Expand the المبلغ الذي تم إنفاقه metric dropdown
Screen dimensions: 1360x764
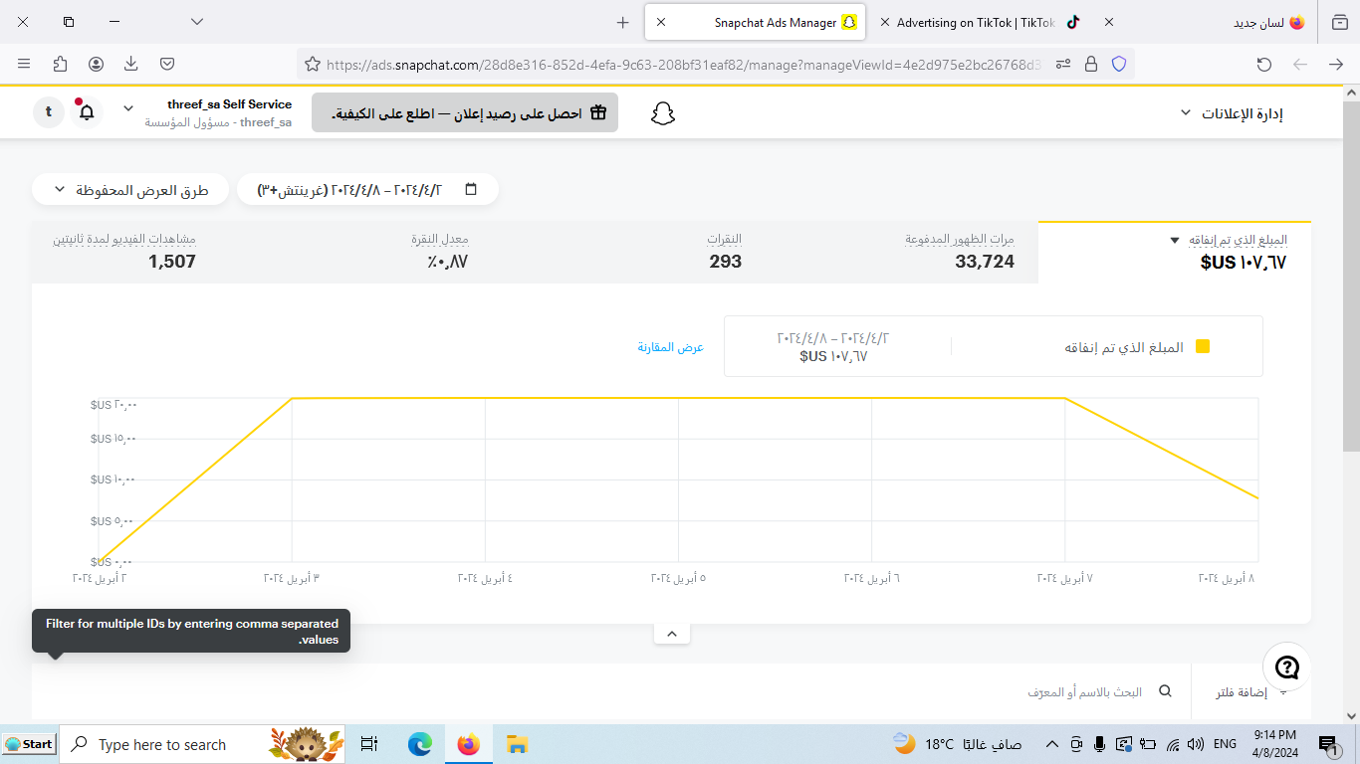click(x=1175, y=241)
